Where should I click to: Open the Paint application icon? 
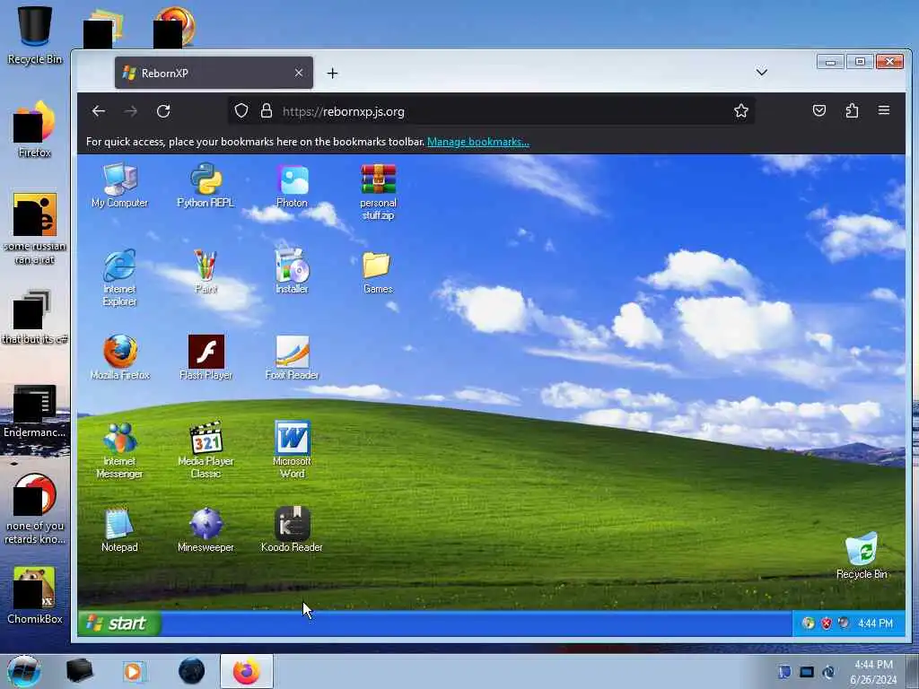206,271
